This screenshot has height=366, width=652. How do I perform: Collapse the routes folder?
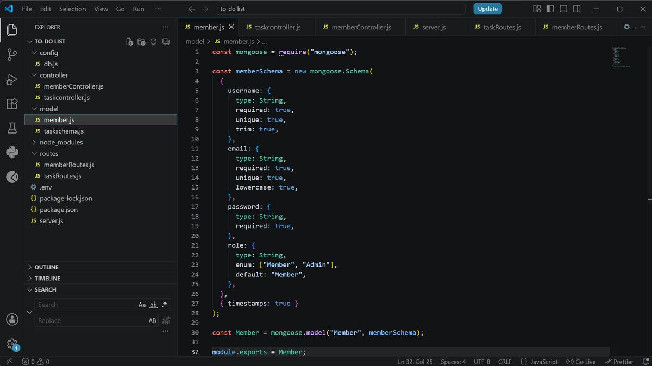tap(101, 154)
